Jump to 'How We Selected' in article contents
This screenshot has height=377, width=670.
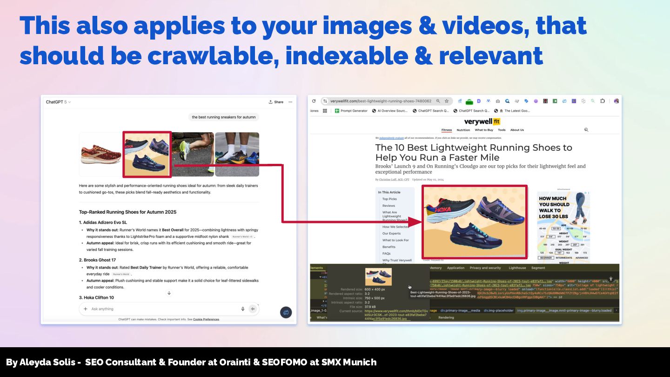[x=395, y=227]
